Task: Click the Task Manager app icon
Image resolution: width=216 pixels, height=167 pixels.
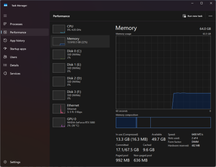Action: tap(6, 5)
